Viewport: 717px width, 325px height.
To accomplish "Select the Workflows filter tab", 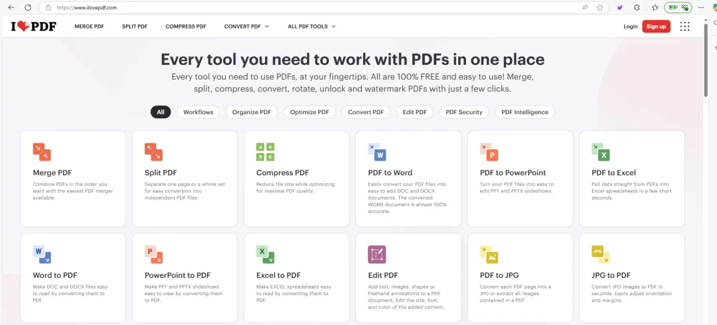I will click(x=199, y=112).
